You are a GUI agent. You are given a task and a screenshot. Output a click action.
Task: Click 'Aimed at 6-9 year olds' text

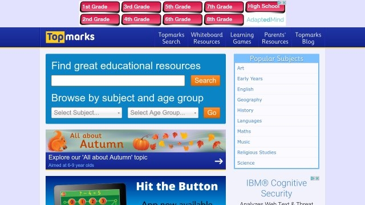tap(71, 165)
